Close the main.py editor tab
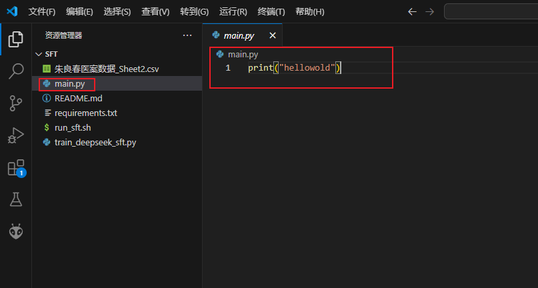 (273, 35)
